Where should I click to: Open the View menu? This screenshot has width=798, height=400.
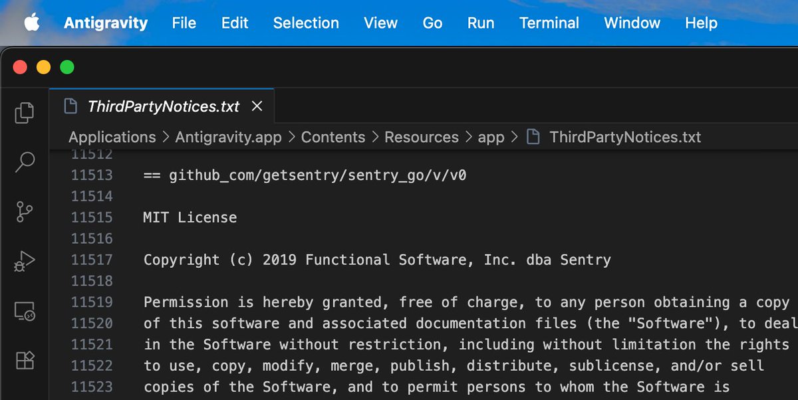pyautogui.click(x=380, y=23)
